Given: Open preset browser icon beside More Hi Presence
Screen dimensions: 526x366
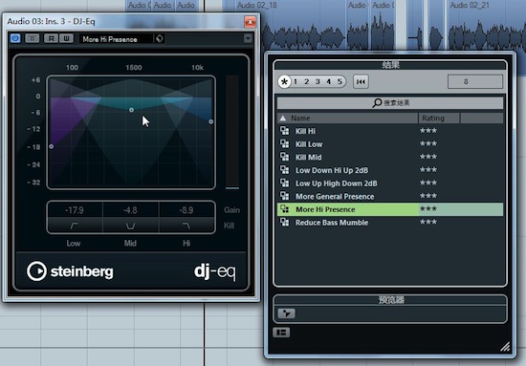Looking at the screenshot, I should click(160, 38).
